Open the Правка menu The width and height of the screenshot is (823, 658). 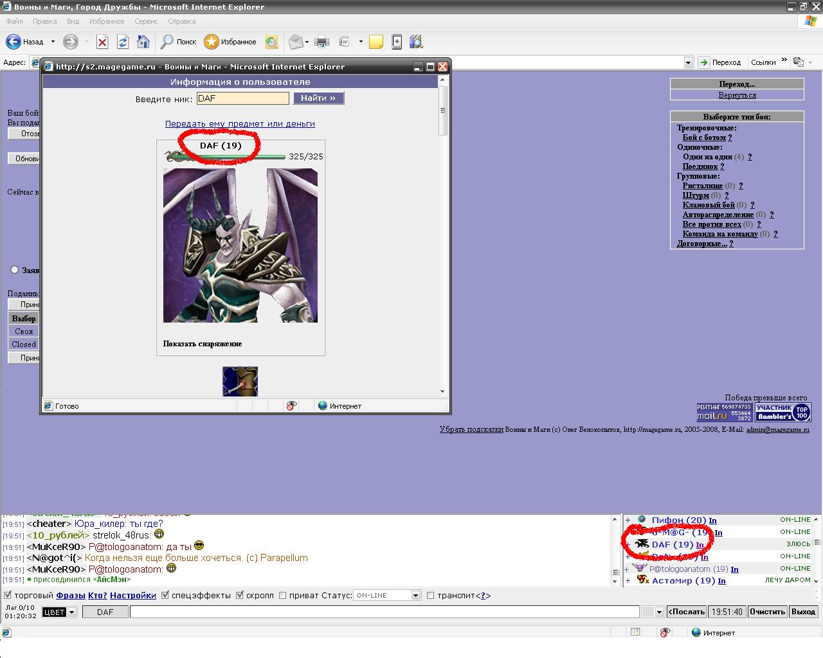click(x=45, y=21)
